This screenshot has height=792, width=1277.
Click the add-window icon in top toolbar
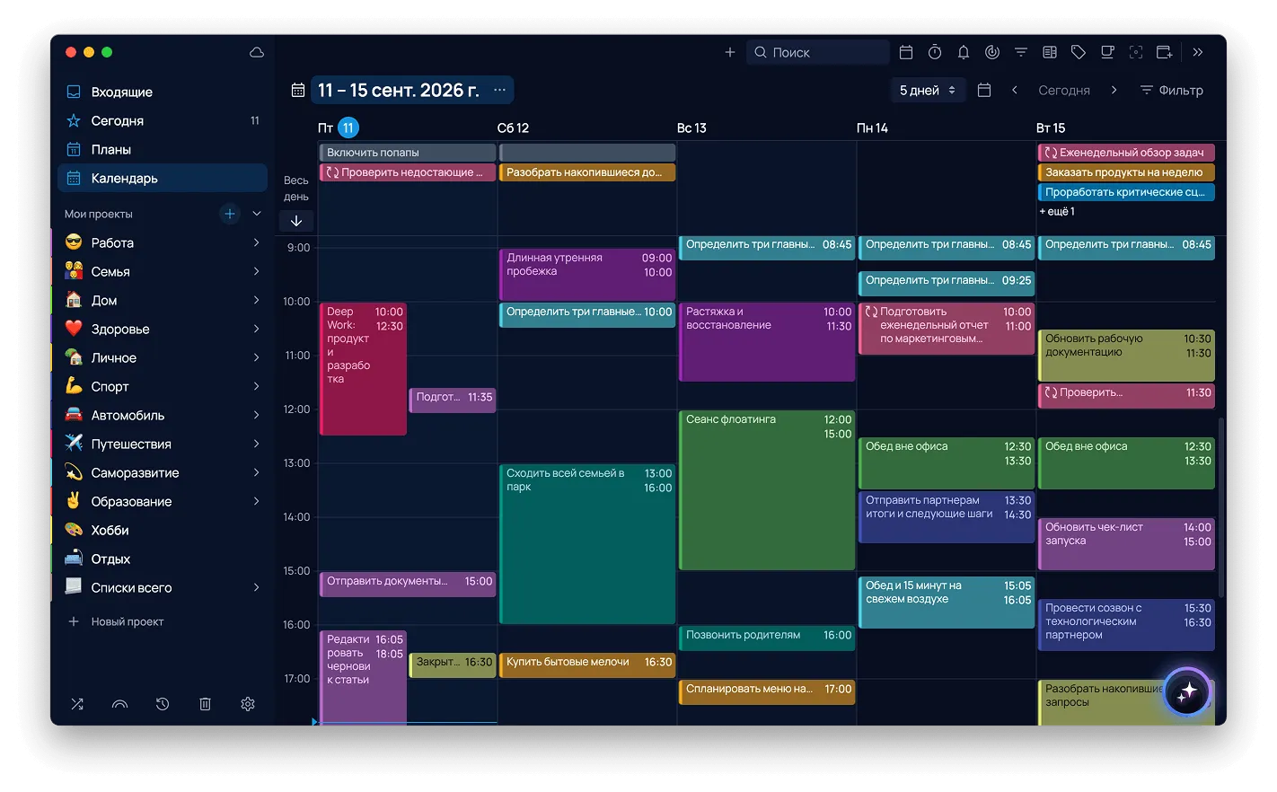[x=1165, y=52]
